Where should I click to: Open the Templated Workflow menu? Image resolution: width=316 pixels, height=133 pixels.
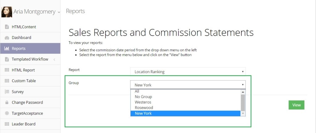[30, 59]
